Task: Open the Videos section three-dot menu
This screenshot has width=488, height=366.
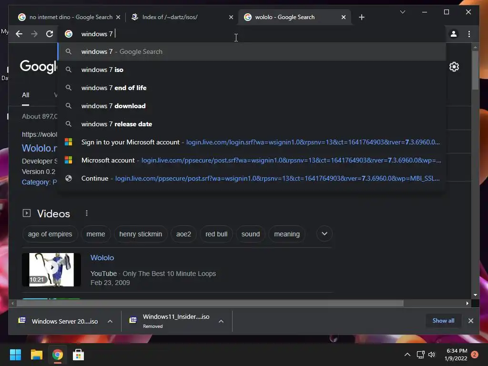Action: (x=87, y=213)
